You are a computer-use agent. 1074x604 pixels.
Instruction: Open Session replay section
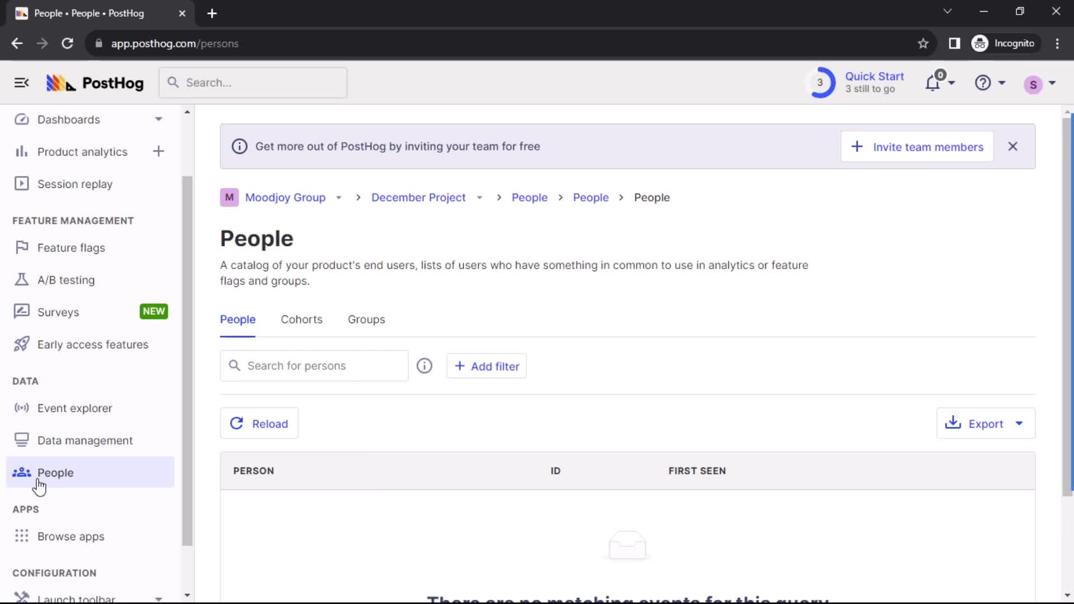click(74, 183)
